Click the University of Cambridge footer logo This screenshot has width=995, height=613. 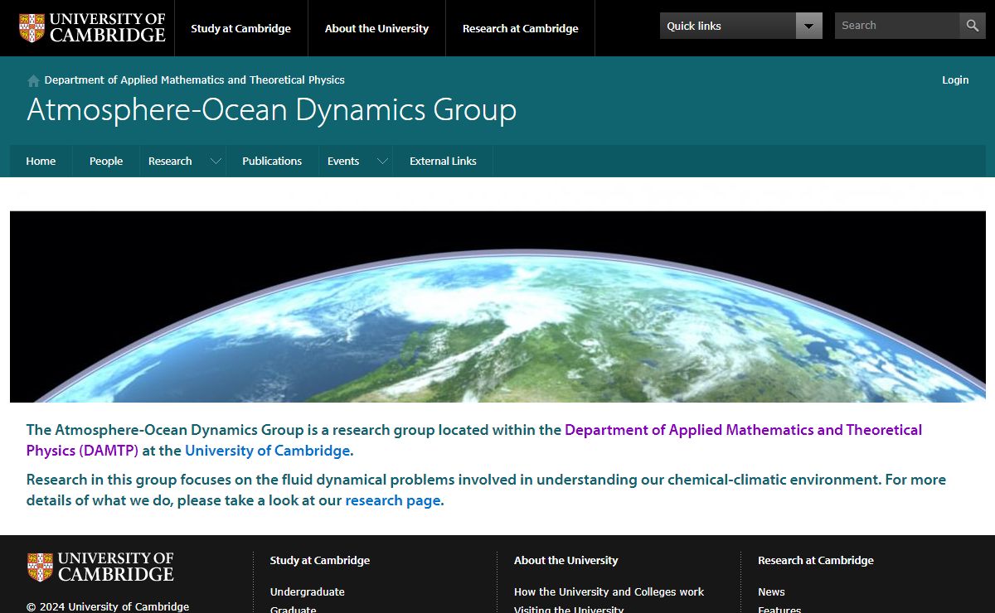click(100, 567)
